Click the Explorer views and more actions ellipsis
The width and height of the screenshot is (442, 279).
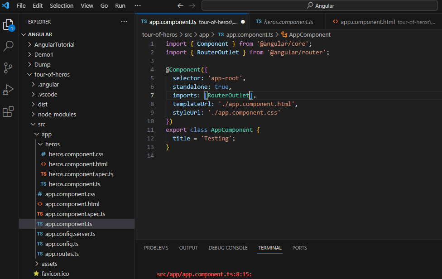[124, 22]
